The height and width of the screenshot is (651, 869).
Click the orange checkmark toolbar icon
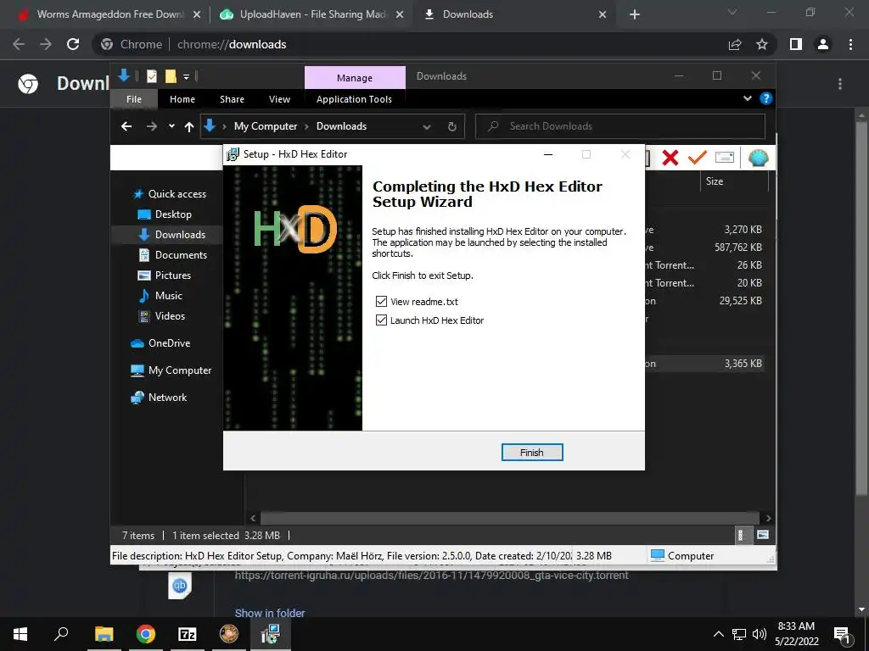click(698, 158)
